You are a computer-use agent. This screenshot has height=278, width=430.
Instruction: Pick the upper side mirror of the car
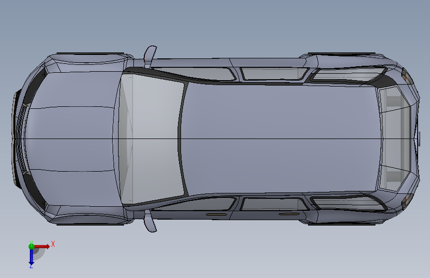pos(149,56)
